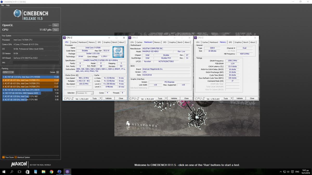The height and width of the screenshot is (175, 312).
Task: Click Validate in Memory CPU-Z window
Action: [239, 98]
